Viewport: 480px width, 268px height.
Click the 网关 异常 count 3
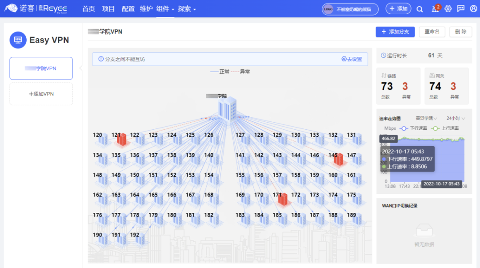453,86
